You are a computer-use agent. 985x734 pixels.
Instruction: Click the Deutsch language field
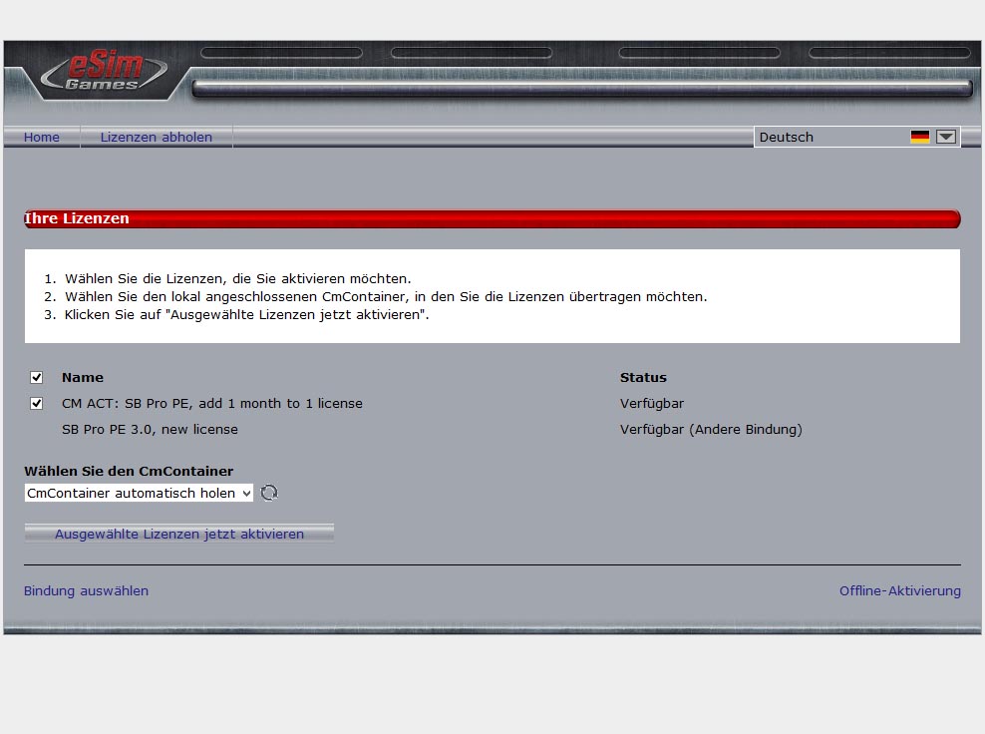click(856, 137)
